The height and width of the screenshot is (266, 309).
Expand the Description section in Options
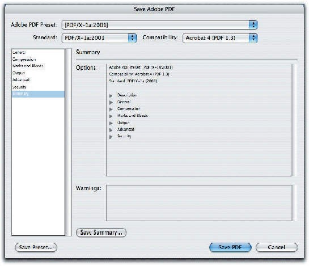[x=111, y=96]
